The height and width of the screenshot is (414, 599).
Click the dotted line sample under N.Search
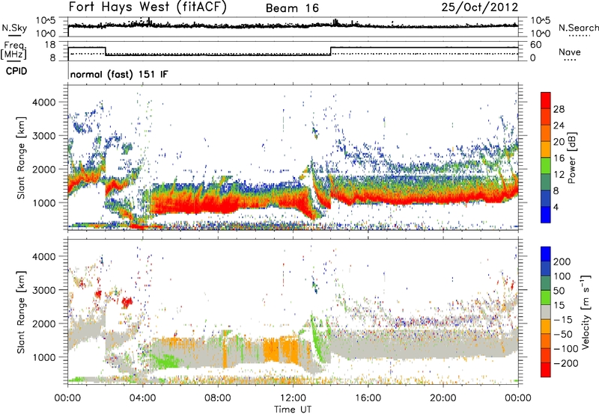[580, 35]
